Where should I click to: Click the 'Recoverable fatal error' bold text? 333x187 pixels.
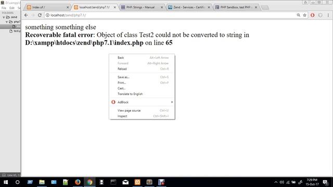(x=59, y=35)
